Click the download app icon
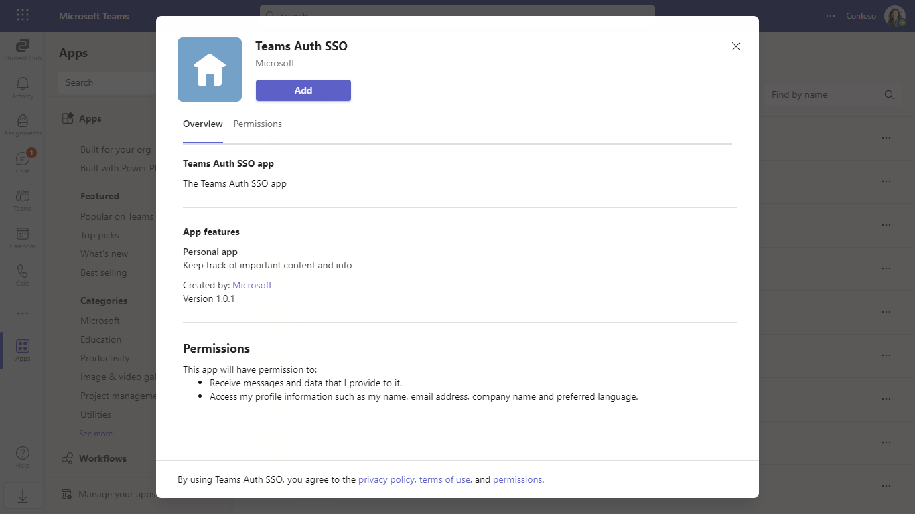 coord(23,496)
